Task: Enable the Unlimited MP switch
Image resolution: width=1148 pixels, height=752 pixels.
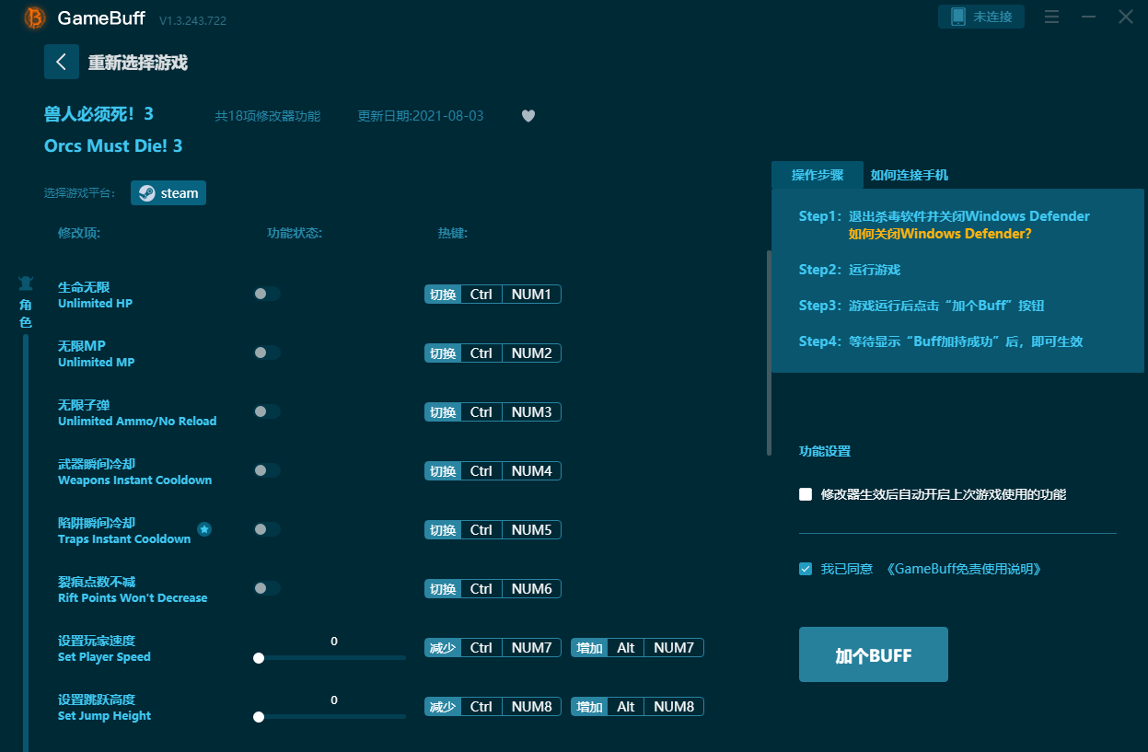Action: 267,353
